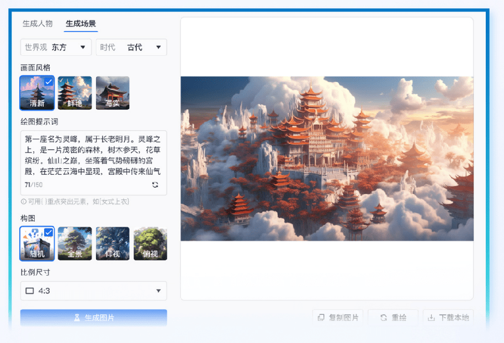This screenshot has width=504, height=343.
Task: Click the 生成图片 button
Action: pos(93,318)
